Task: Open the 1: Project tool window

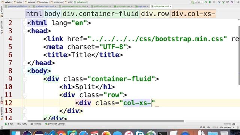Action: (1, 12)
